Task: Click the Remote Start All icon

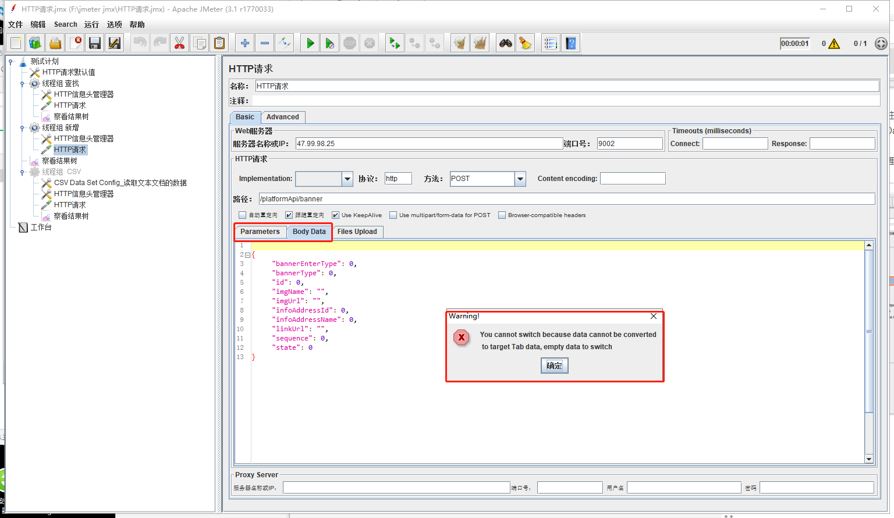Action: coord(395,43)
